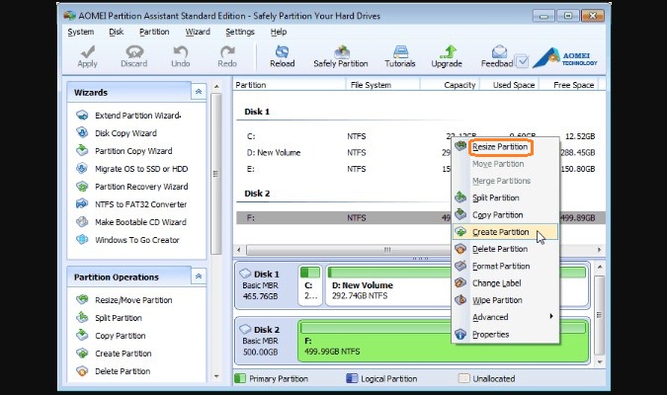Sort by Capacity column header

450,85
